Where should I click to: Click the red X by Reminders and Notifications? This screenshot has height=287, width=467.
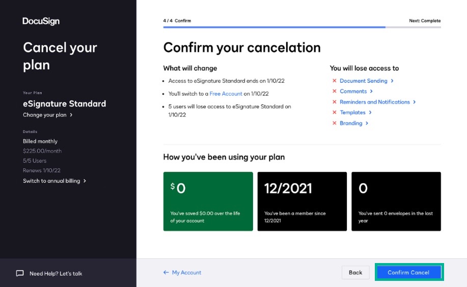coord(335,102)
